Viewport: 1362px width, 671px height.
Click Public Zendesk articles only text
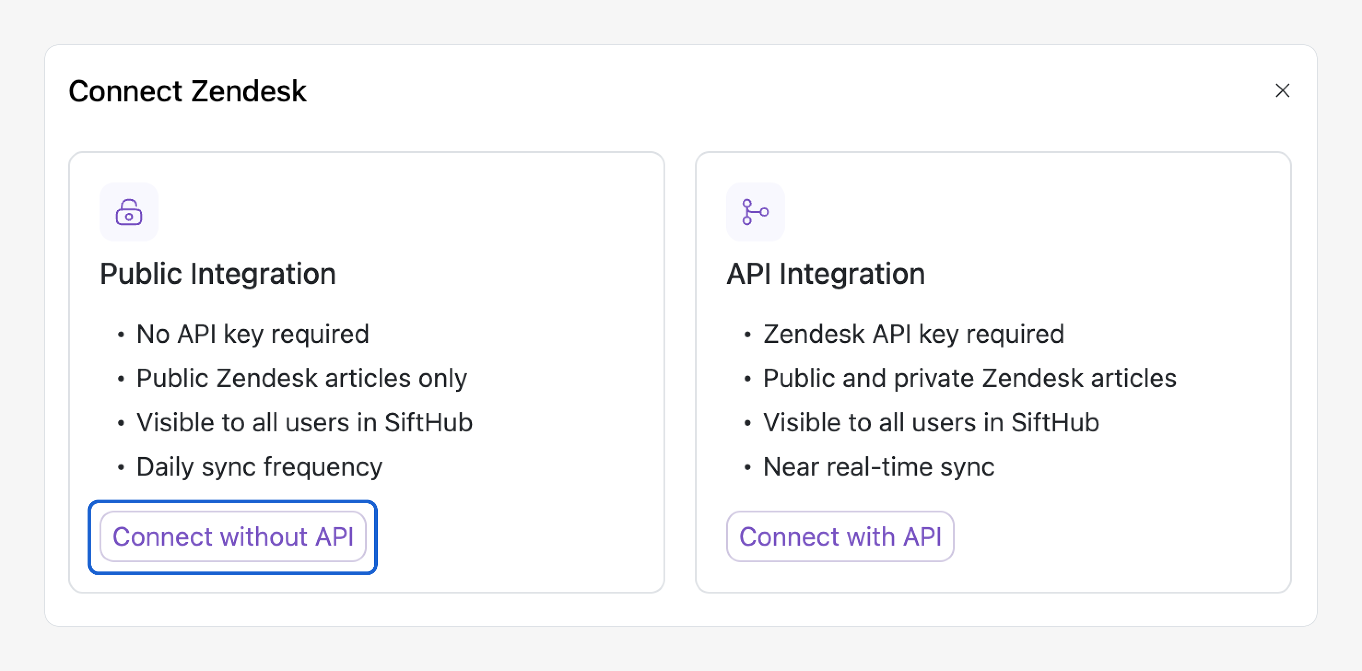[301, 379]
